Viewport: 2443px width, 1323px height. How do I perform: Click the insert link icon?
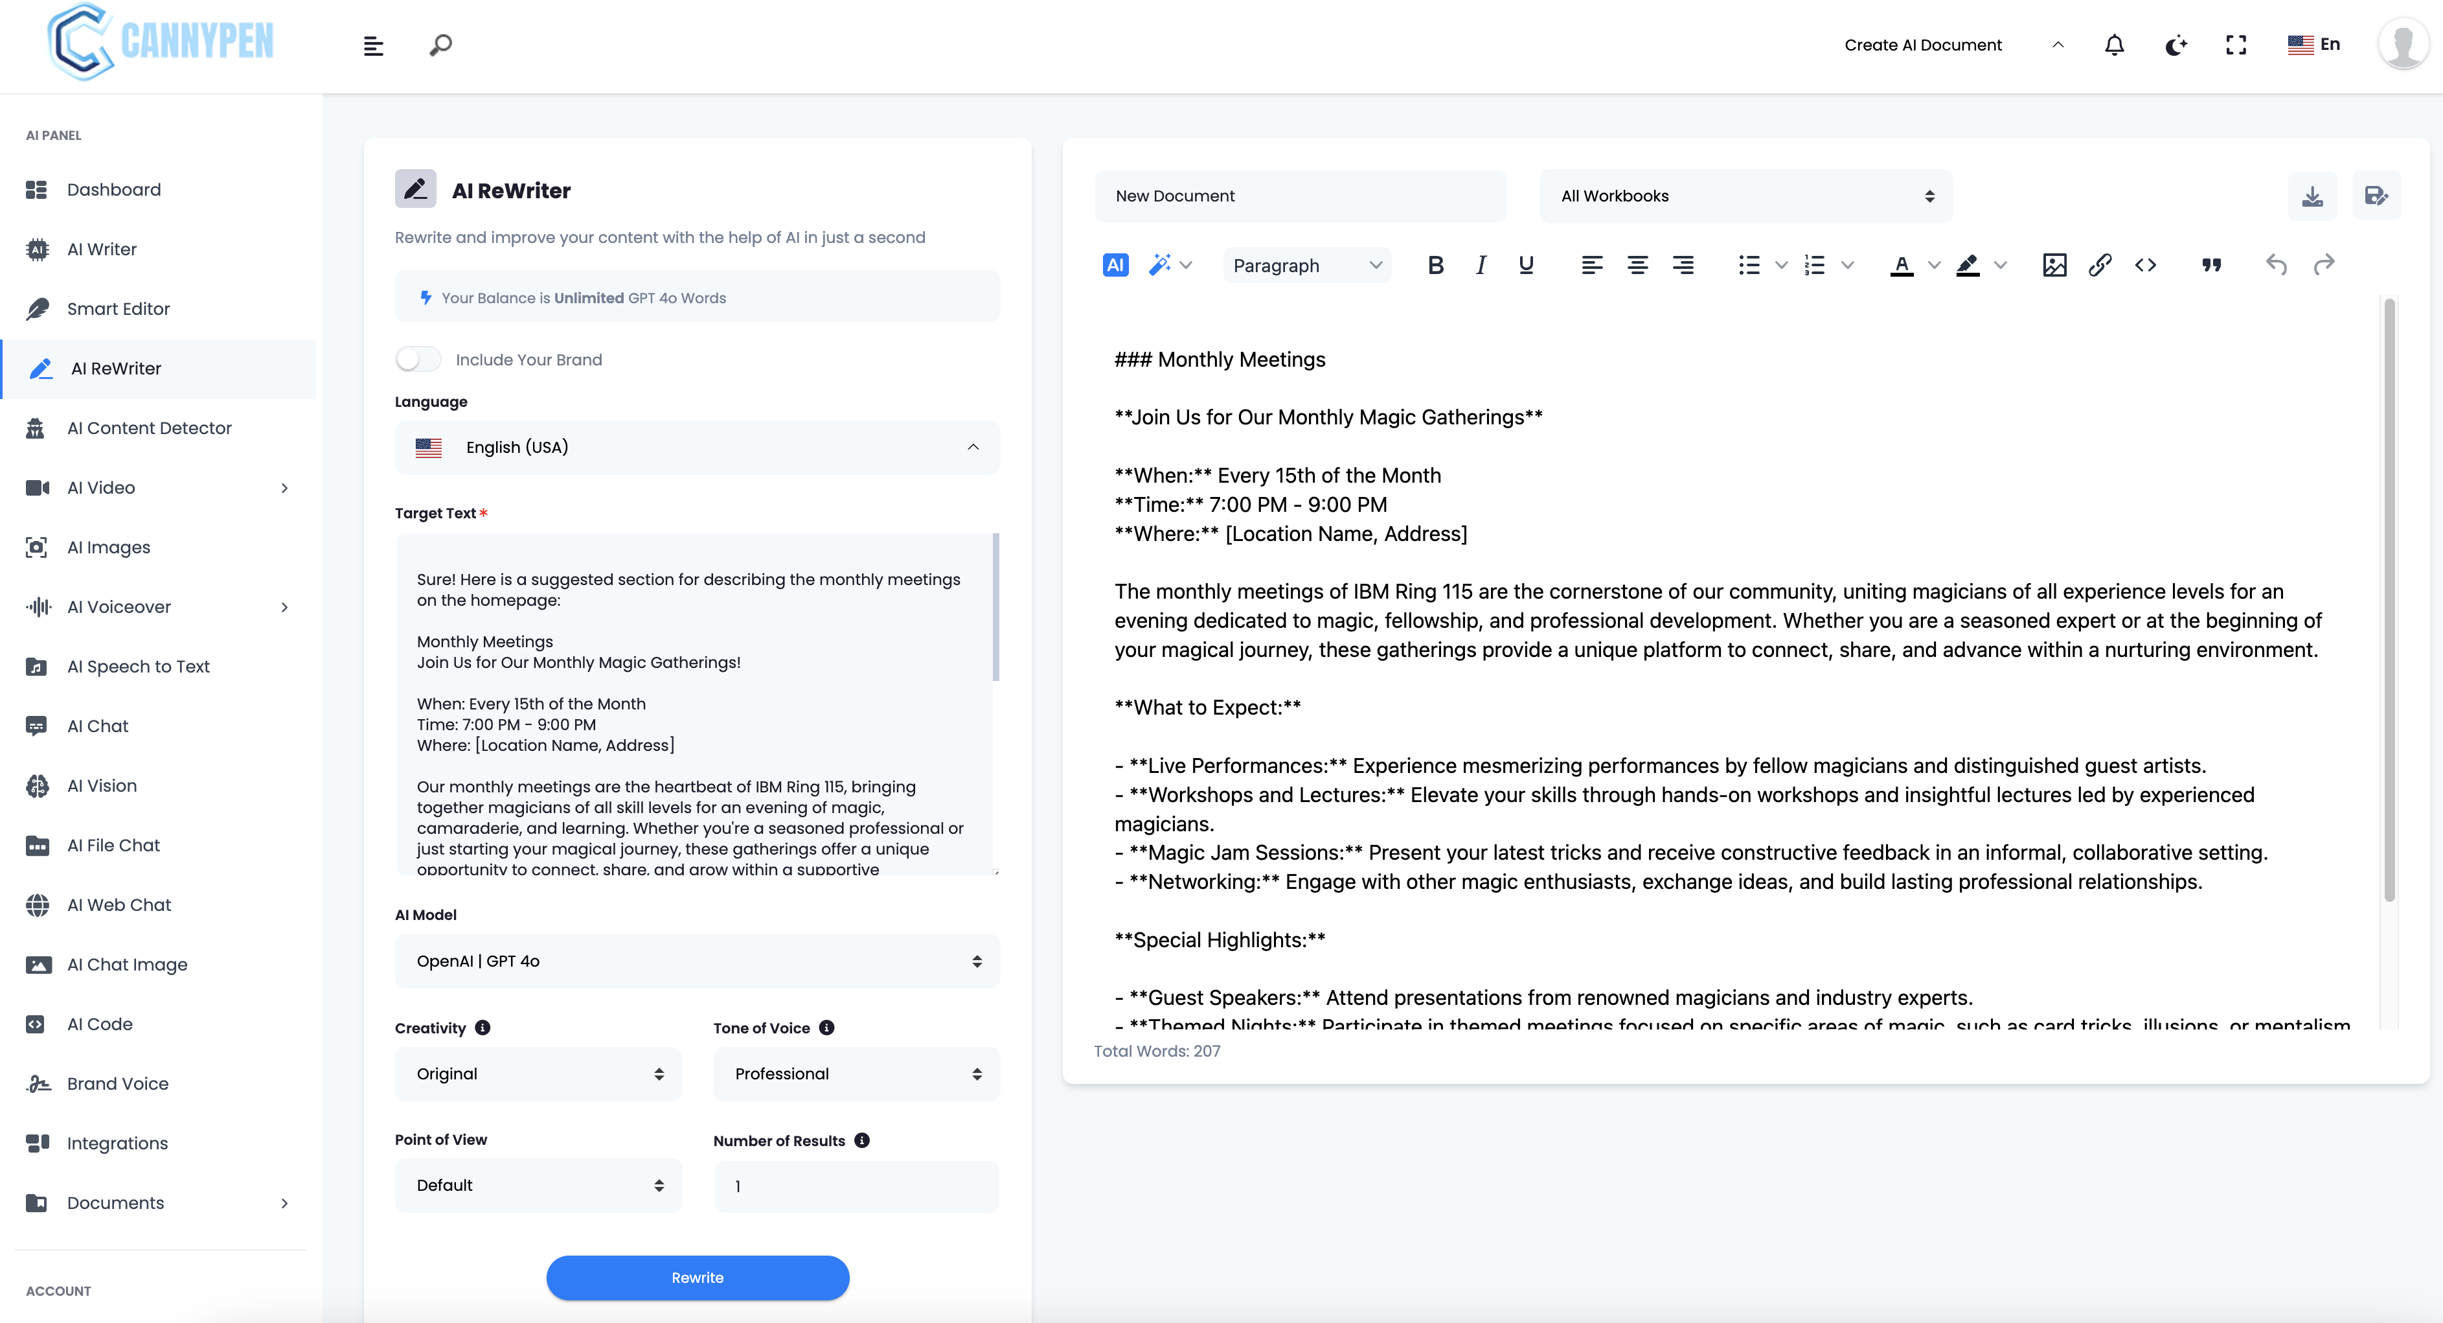click(x=2100, y=266)
